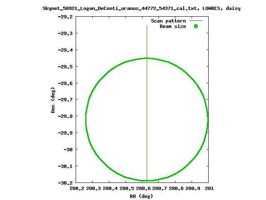Image resolution: width=266 pixels, height=200 pixels.
Task: Click the 280.6 x-axis tick label
Action: (x=143, y=188)
